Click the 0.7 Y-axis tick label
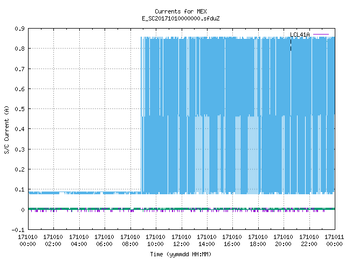This screenshot has height=259, width=345. (x=19, y=69)
